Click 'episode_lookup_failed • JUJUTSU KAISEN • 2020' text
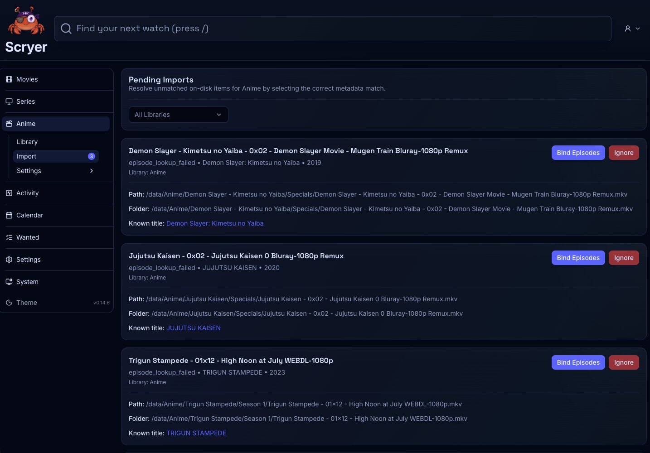The image size is (650, 453). [x=204, y=268]
